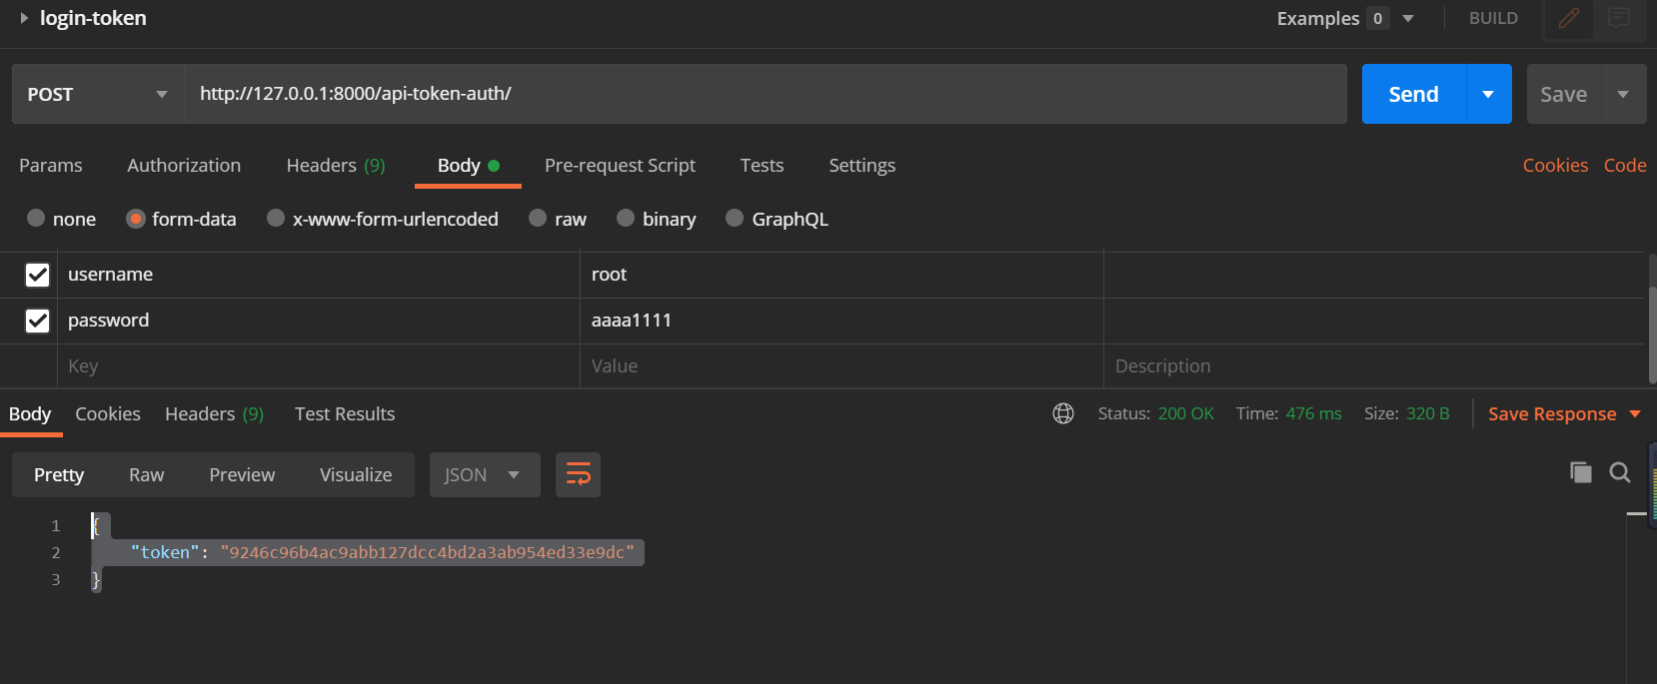The width and height of the screenshot is (1657, 684).
Task: Expand the login-token request name
Action: tap(24, 18)
